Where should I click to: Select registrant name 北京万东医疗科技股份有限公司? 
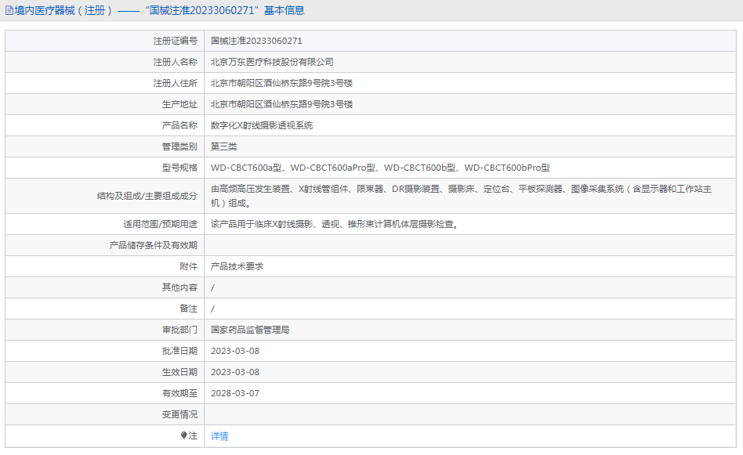(x=272, y=62)
